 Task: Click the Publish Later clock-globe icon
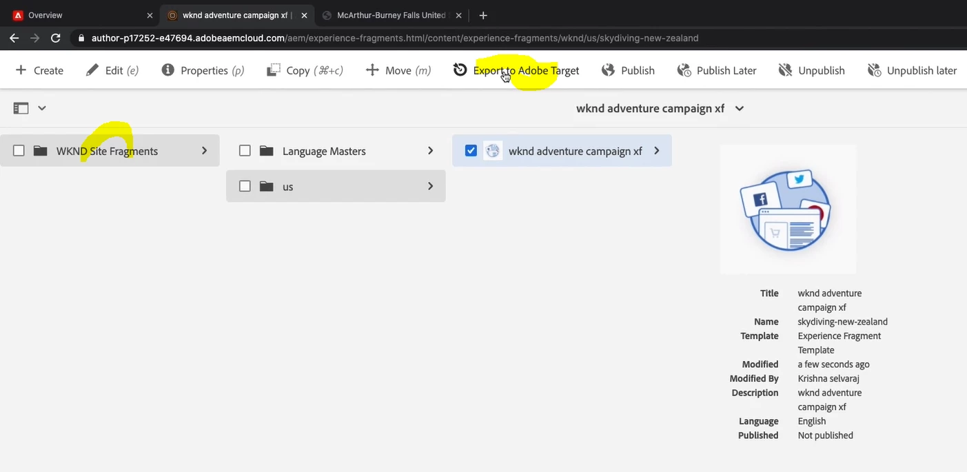(x=684, y=70)
